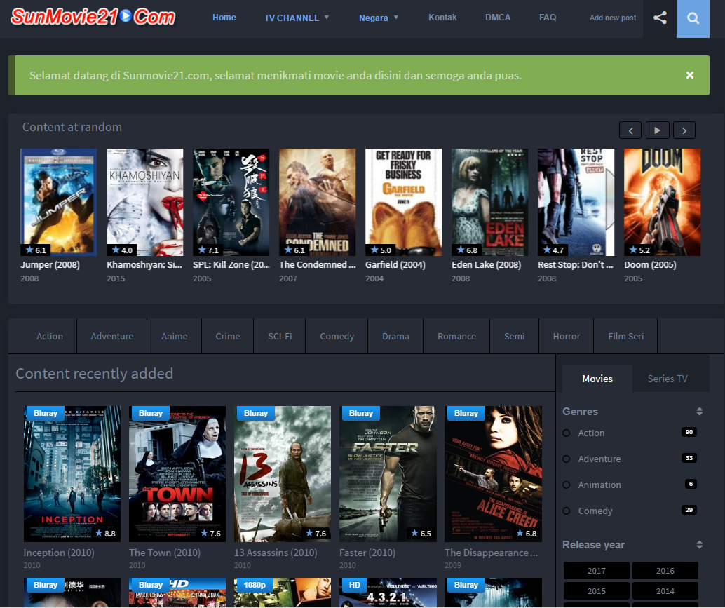725x608 pixels.
Task: Open the Kontak page
Action: click(x=442, y=18)
